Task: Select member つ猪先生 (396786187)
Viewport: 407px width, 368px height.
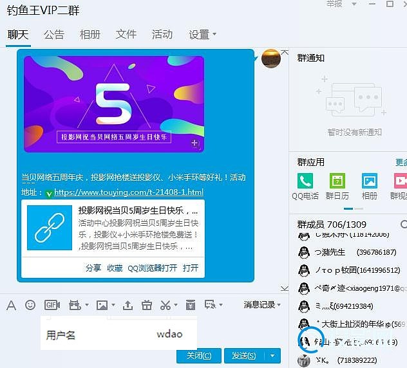Action: pyautogui.click(x=348, y=252)
